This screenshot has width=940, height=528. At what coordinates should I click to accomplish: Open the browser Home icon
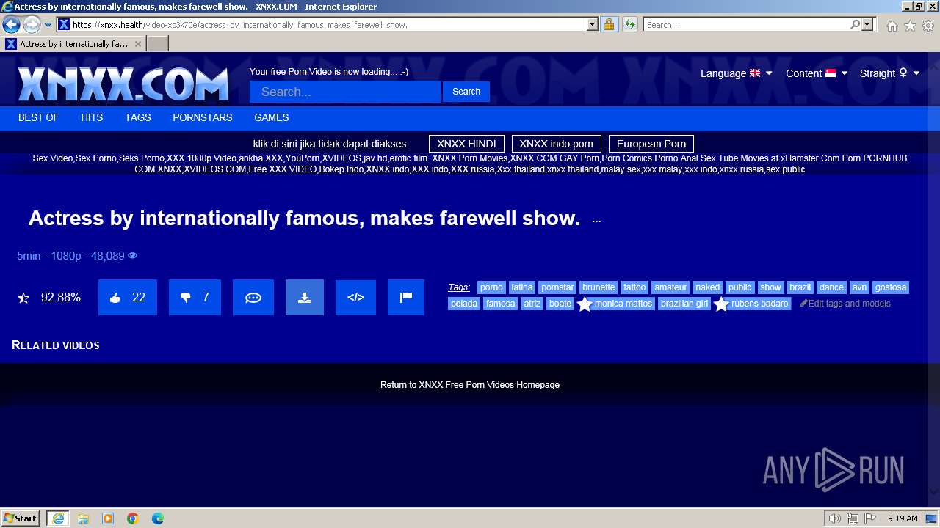pyautogui.click(x=892, y=26)
